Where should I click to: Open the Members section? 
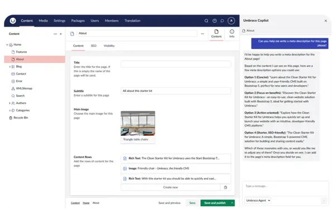[112, 21]
